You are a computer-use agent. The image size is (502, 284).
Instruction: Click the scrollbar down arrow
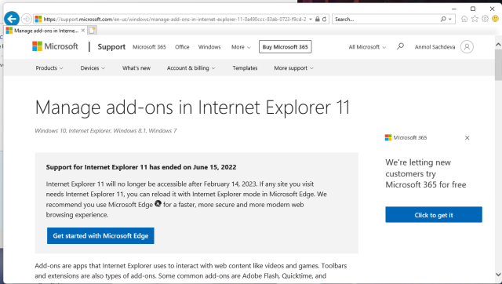click(498, 275)
